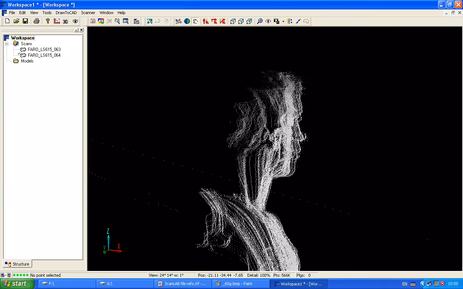Switch to _60g.bmp Paint taskbar item
This screenshot has width=463, height=289.
241,284
